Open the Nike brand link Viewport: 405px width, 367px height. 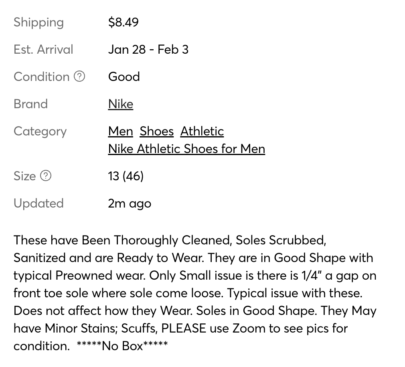pos(120,104)
